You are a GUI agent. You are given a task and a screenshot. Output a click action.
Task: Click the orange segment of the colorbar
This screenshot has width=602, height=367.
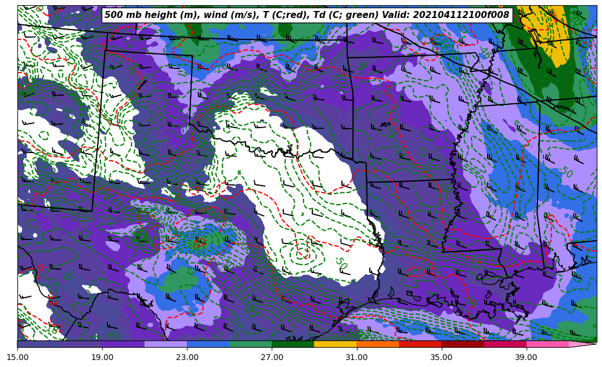(377, 344)
